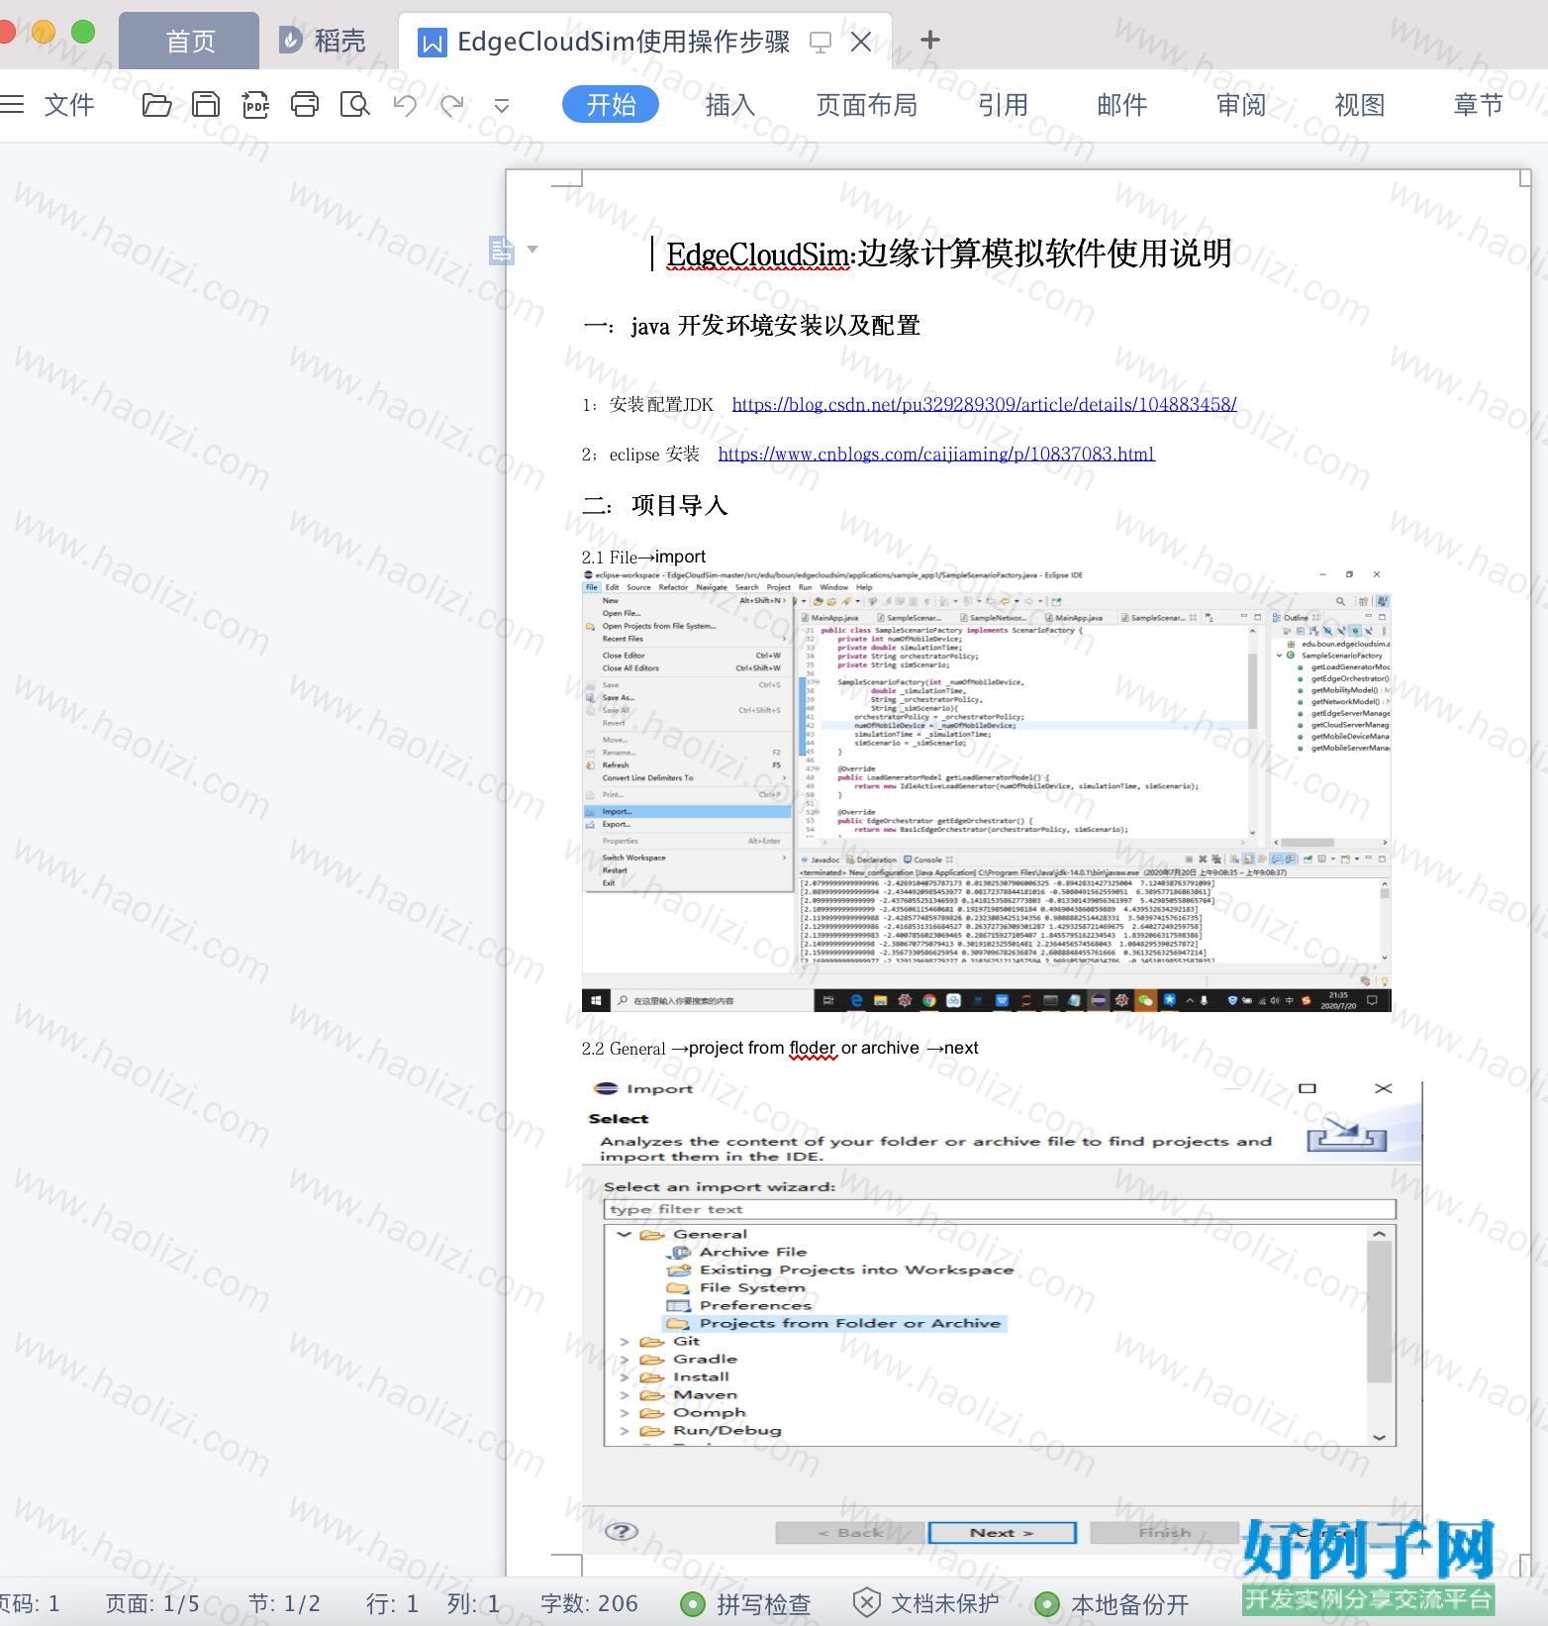
Task: Open file via the folder icon
Action: [x=156, y=105]
